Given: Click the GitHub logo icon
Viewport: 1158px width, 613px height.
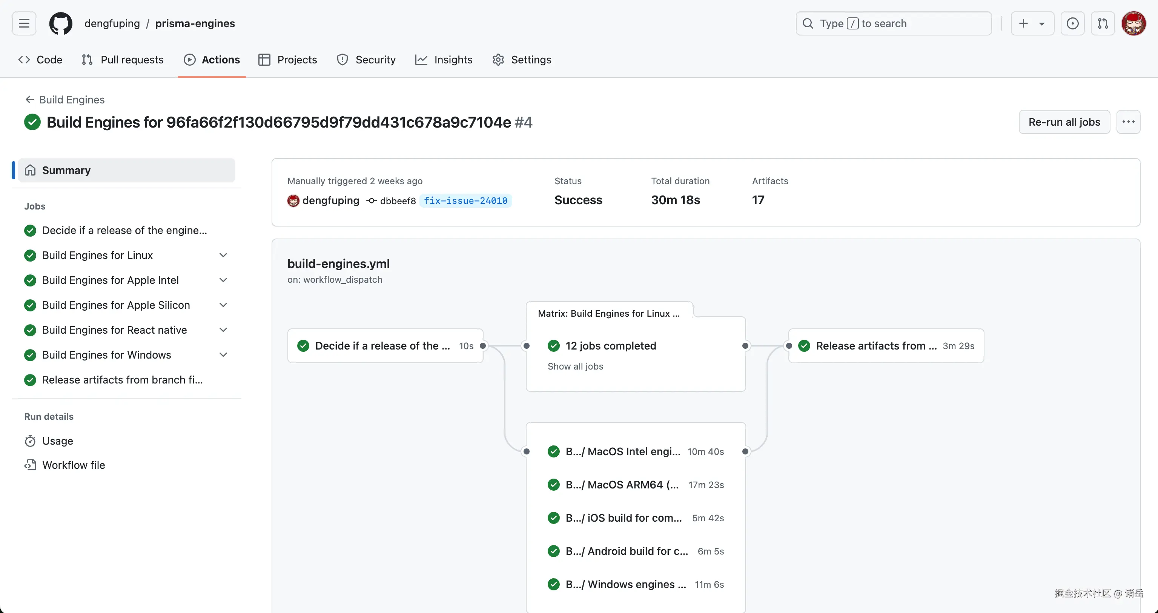Looking at the screenshot, I should point(61,23).
